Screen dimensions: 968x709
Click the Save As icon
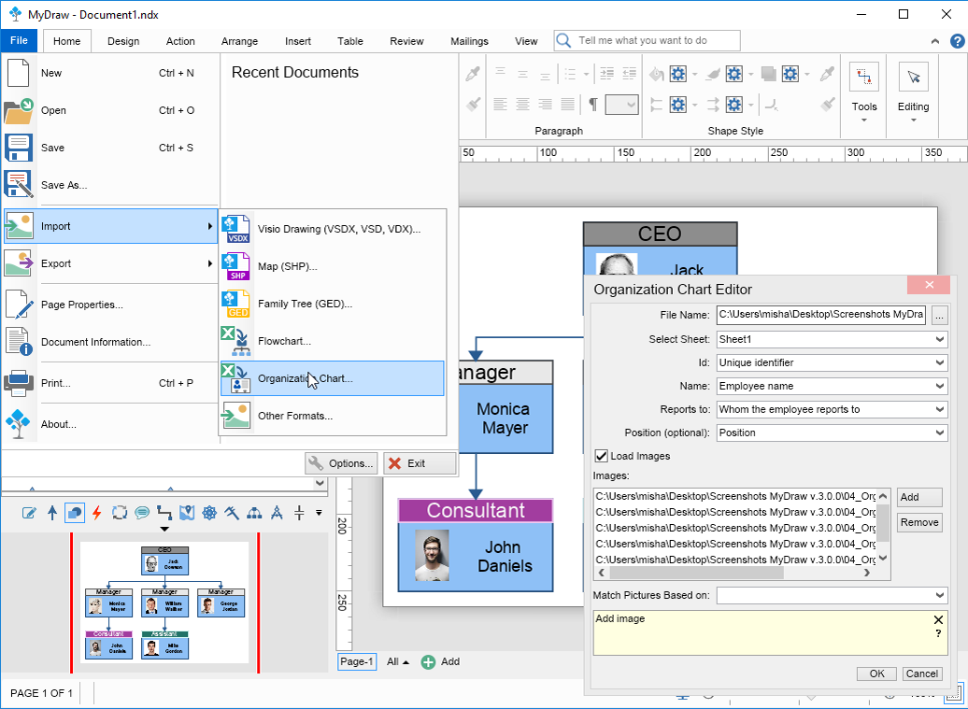(19, 185)
